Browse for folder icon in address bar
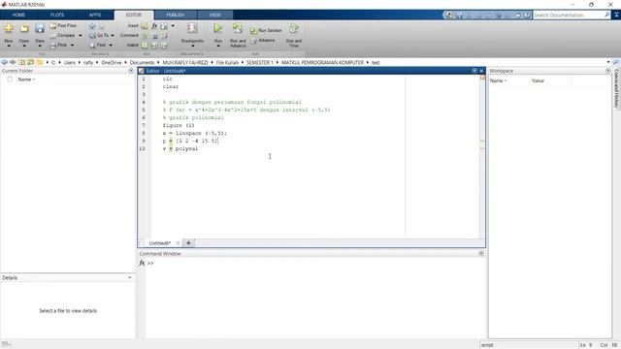This screenshot has height=349, width=621. pyautogui.click(x=30, y=62)
